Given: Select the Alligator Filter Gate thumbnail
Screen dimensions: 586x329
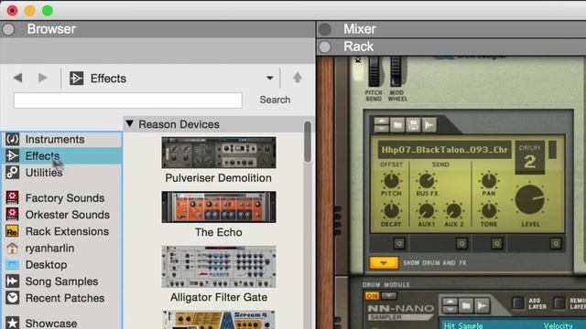Looking at the screenshot, I should point(219,267).
